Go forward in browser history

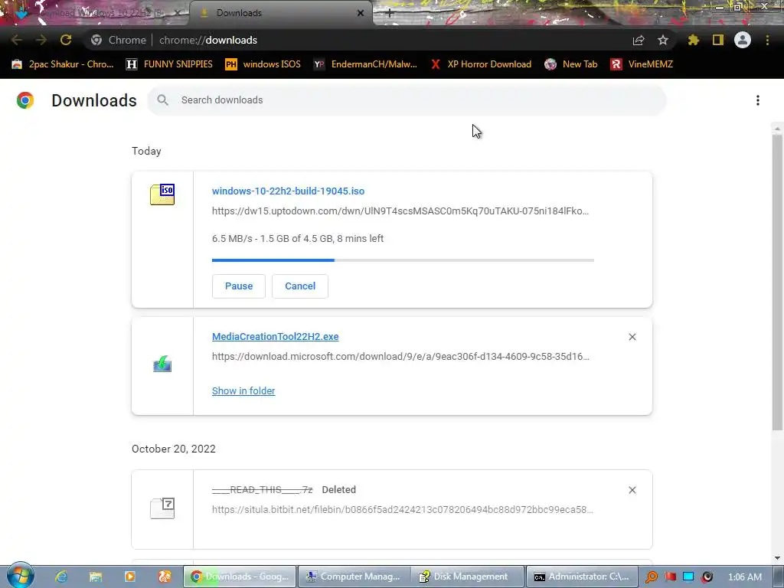41,40
